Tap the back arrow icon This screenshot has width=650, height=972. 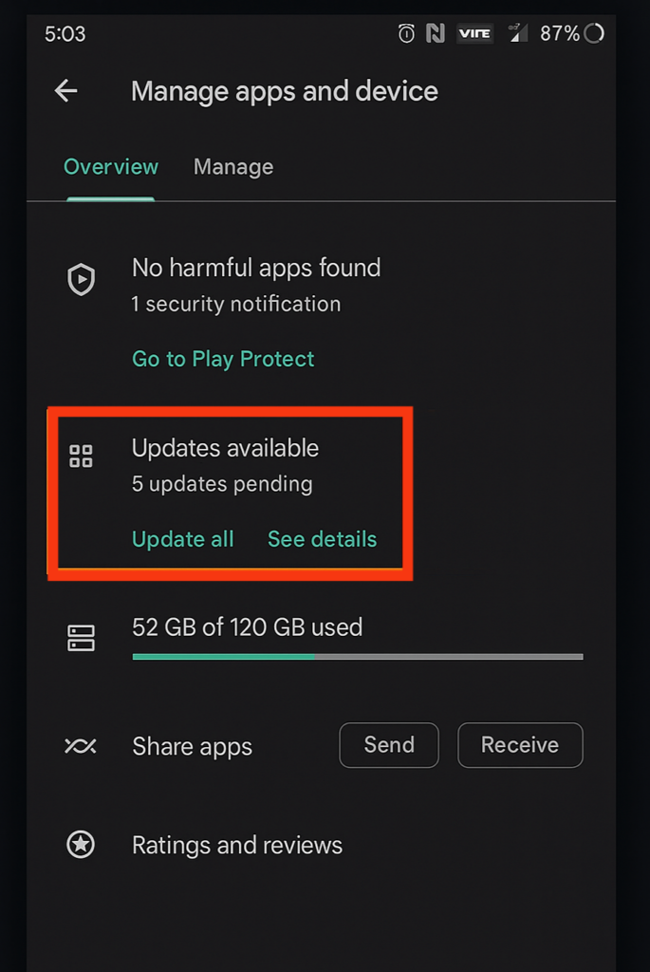tap(65, 91)
